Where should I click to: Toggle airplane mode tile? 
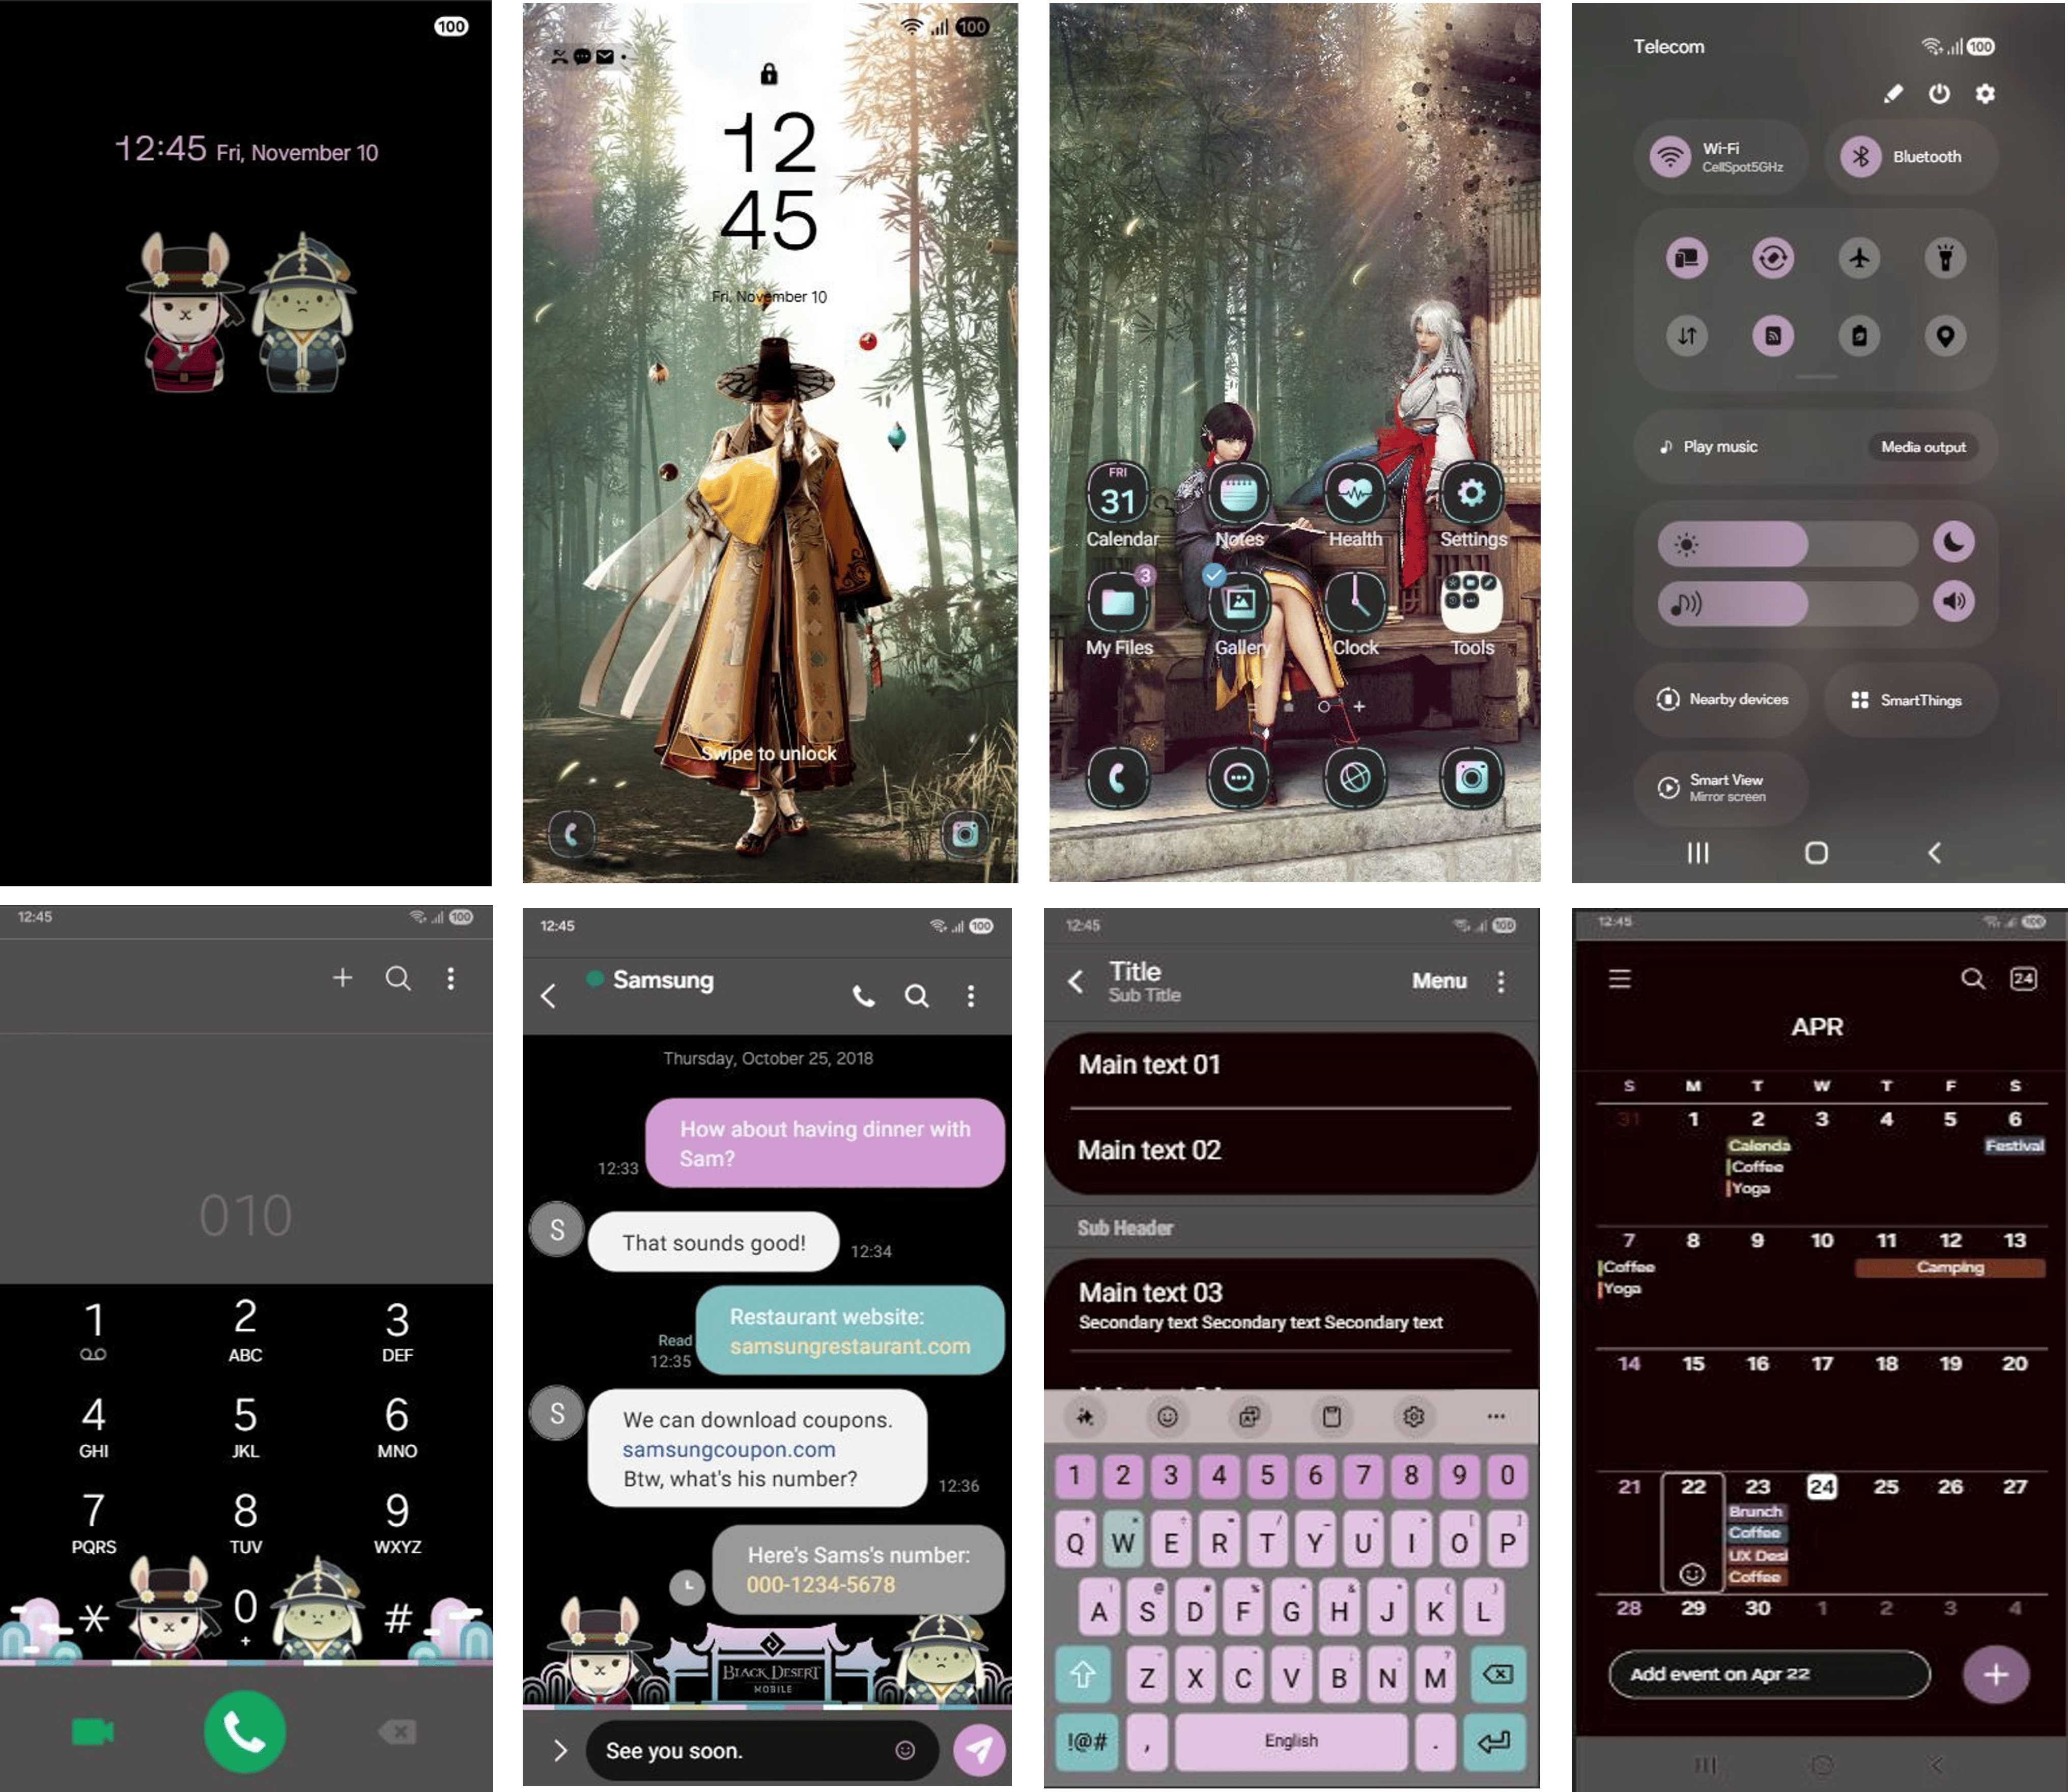pyautogui.click(x=1859, y=258)
